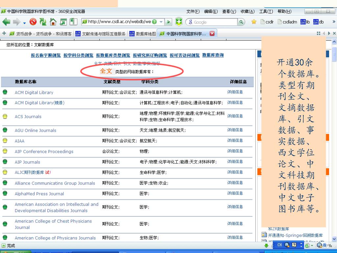
Task: Refresh the page with the green arrows icon
Action: (x=43, y=22)
